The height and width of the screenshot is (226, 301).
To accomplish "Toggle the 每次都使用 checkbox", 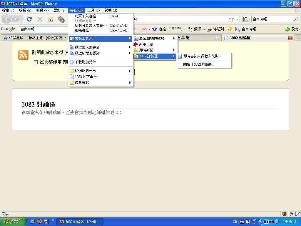I will (x=36, y=62).
